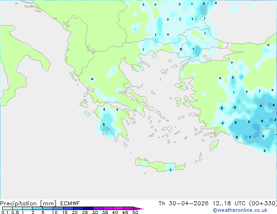Click the 30–35 mm purple legend swatch
Viewport: 277px width, 214px height.
point(98,208)
